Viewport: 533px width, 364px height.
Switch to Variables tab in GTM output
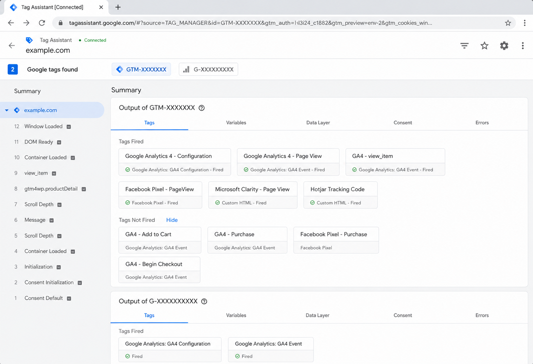(236, 123)
